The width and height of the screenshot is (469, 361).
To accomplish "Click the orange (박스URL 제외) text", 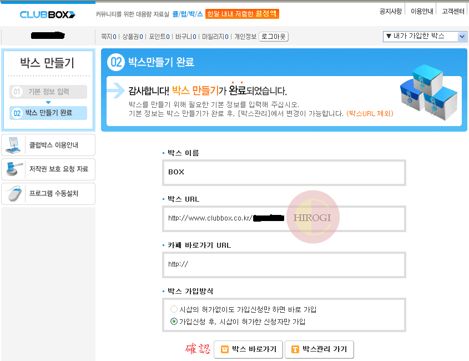I will point(370,113).
